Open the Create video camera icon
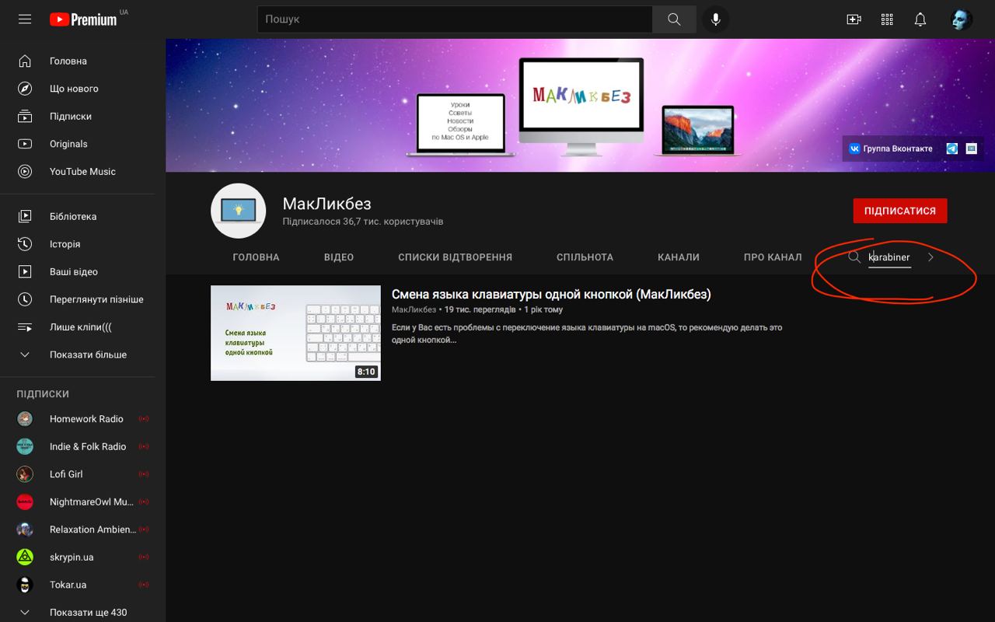The width and height of the screenshot is (995, 622). click(x=854, y=19)
